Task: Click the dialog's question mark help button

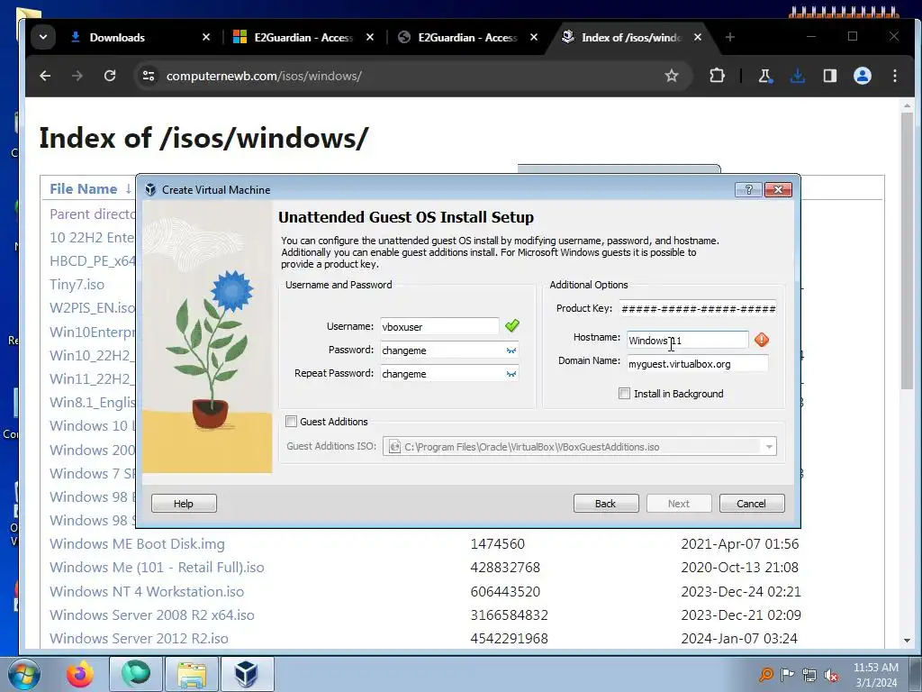Action: (748, 189)
